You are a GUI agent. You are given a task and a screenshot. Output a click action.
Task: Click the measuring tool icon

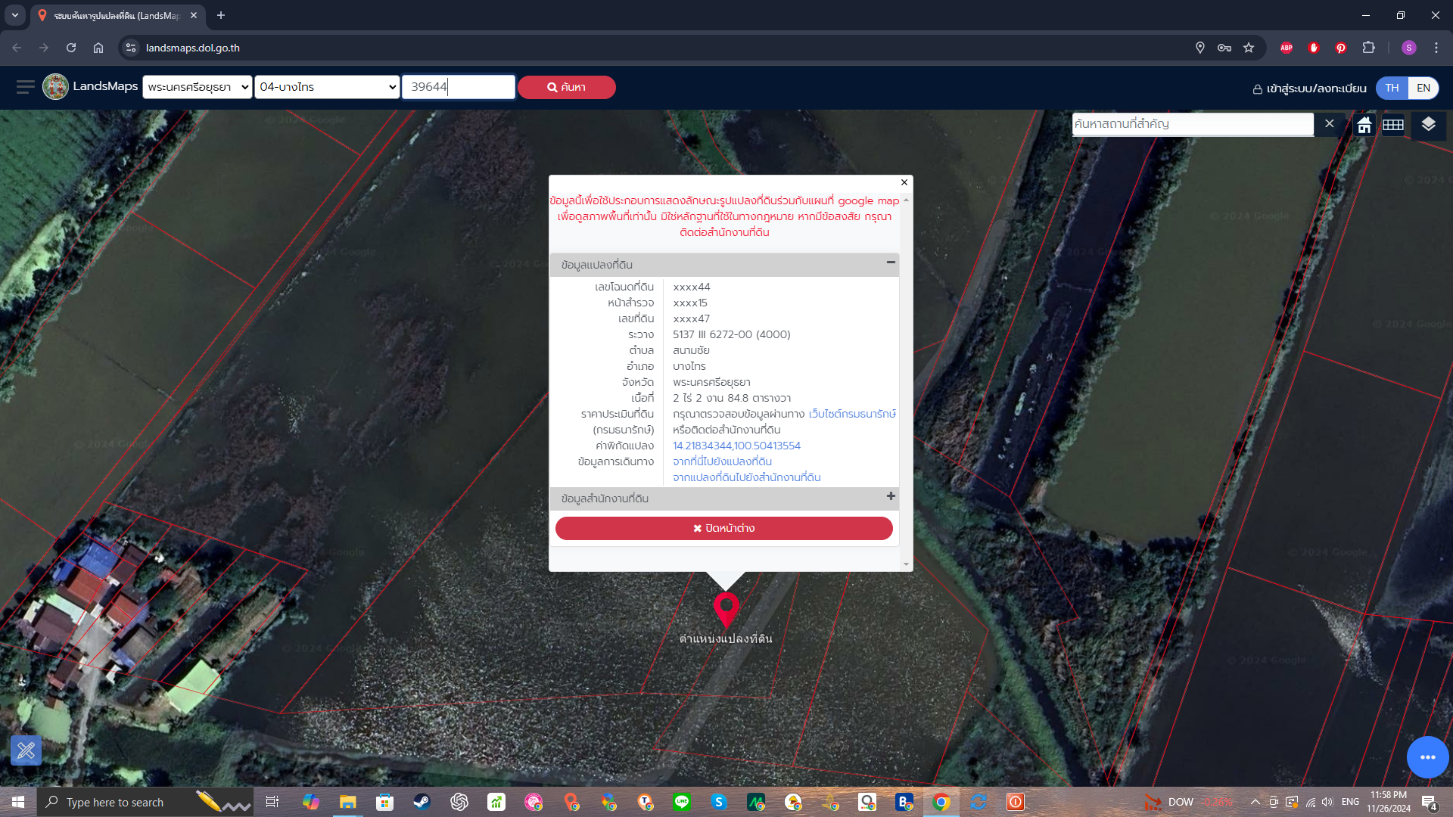click(26, 750)
